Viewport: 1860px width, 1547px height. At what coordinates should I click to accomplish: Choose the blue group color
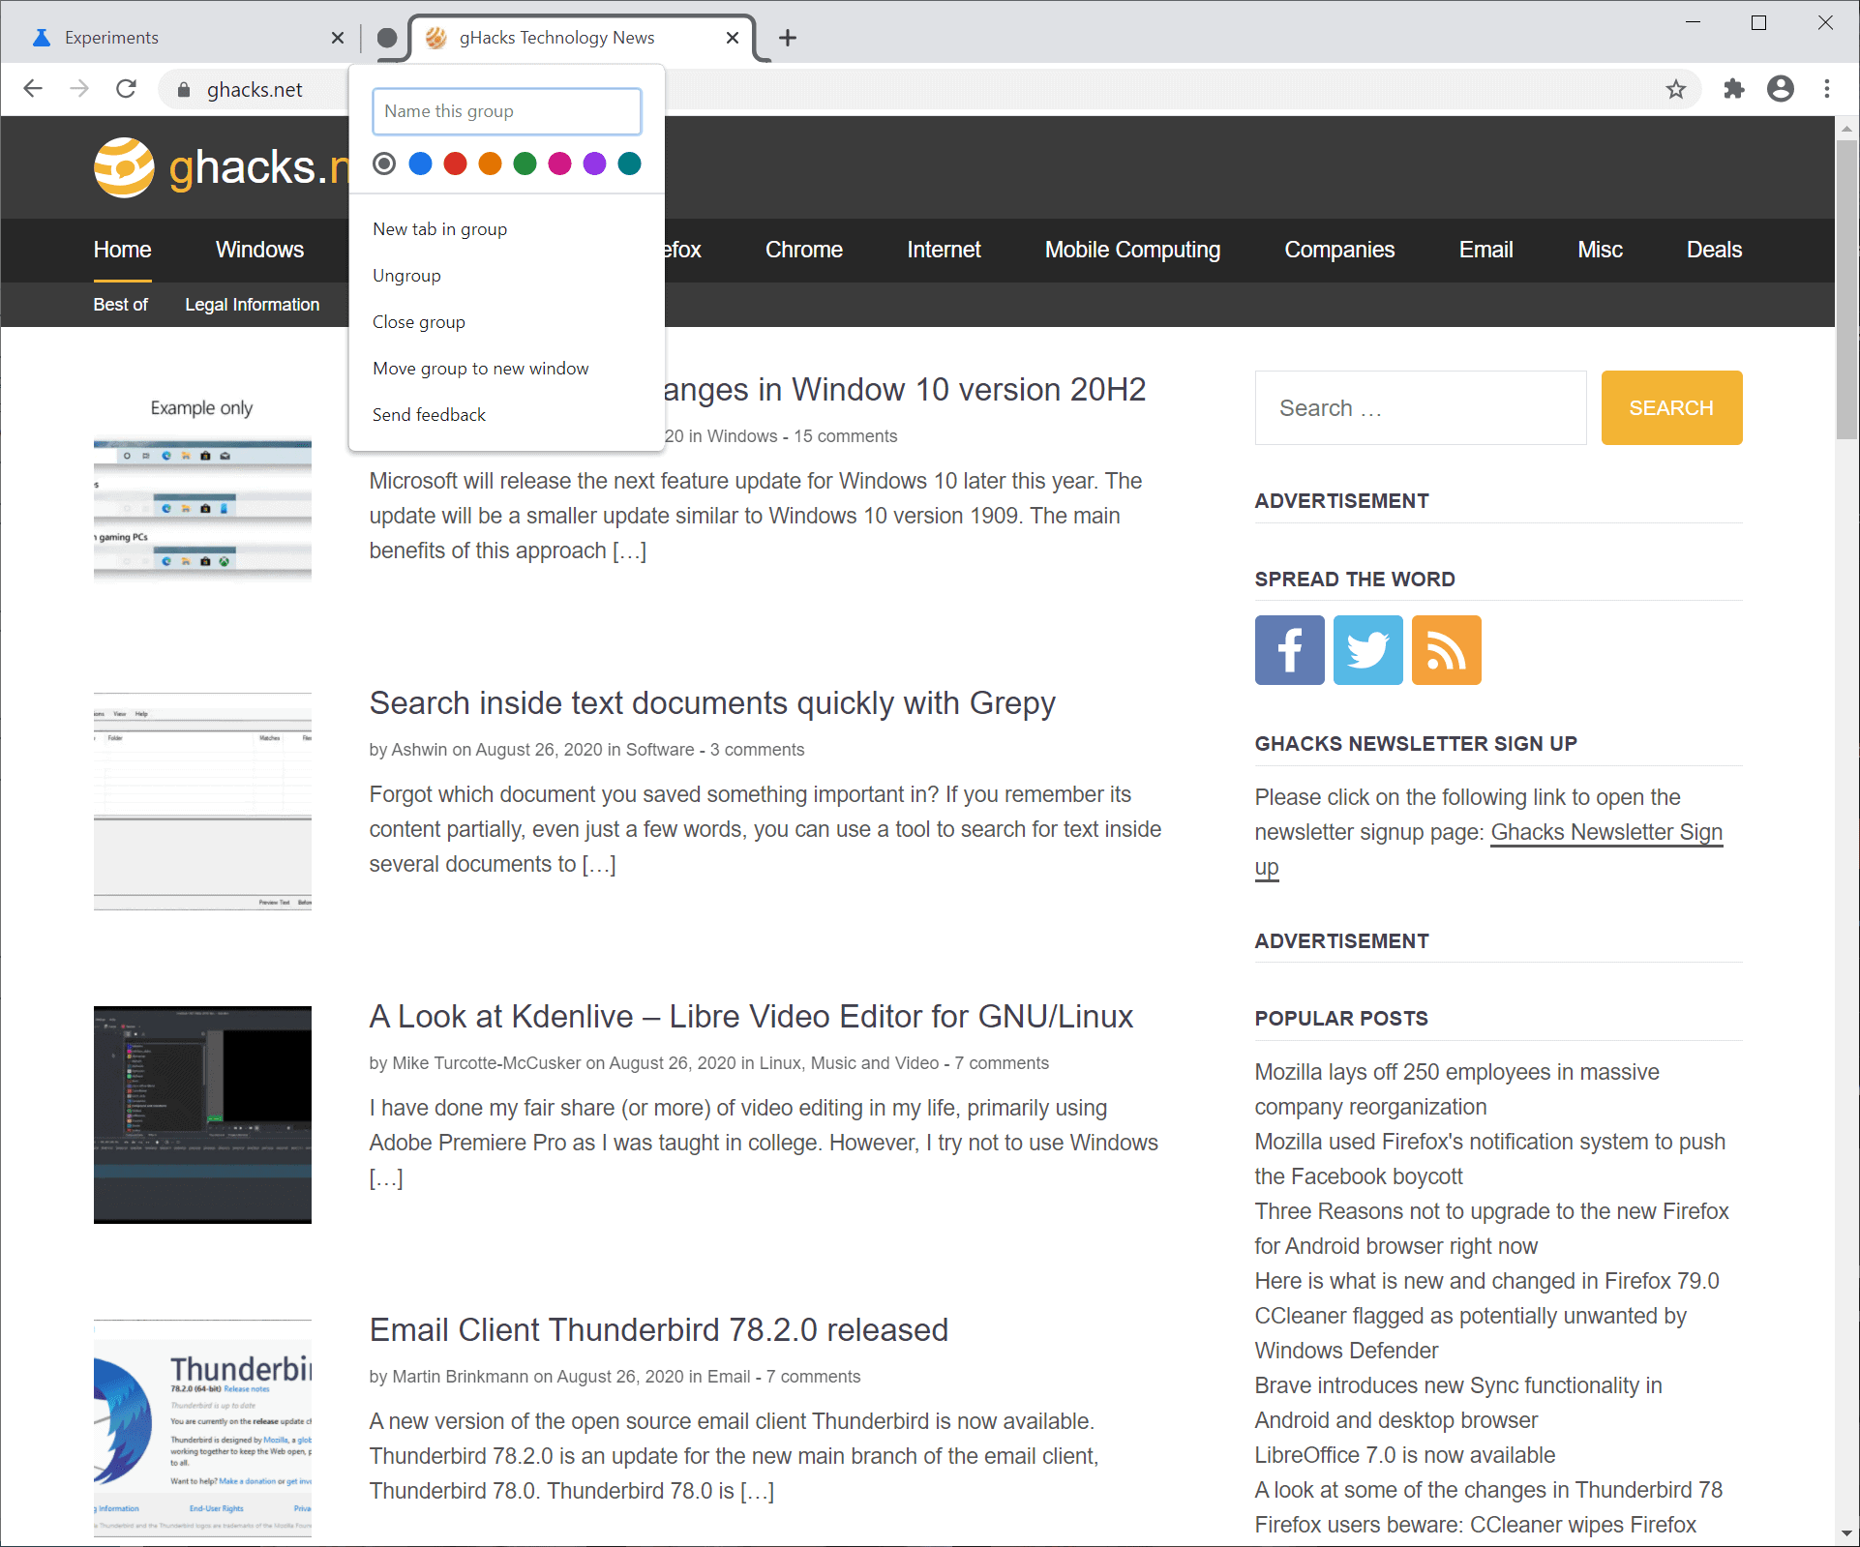pos(420,164)
